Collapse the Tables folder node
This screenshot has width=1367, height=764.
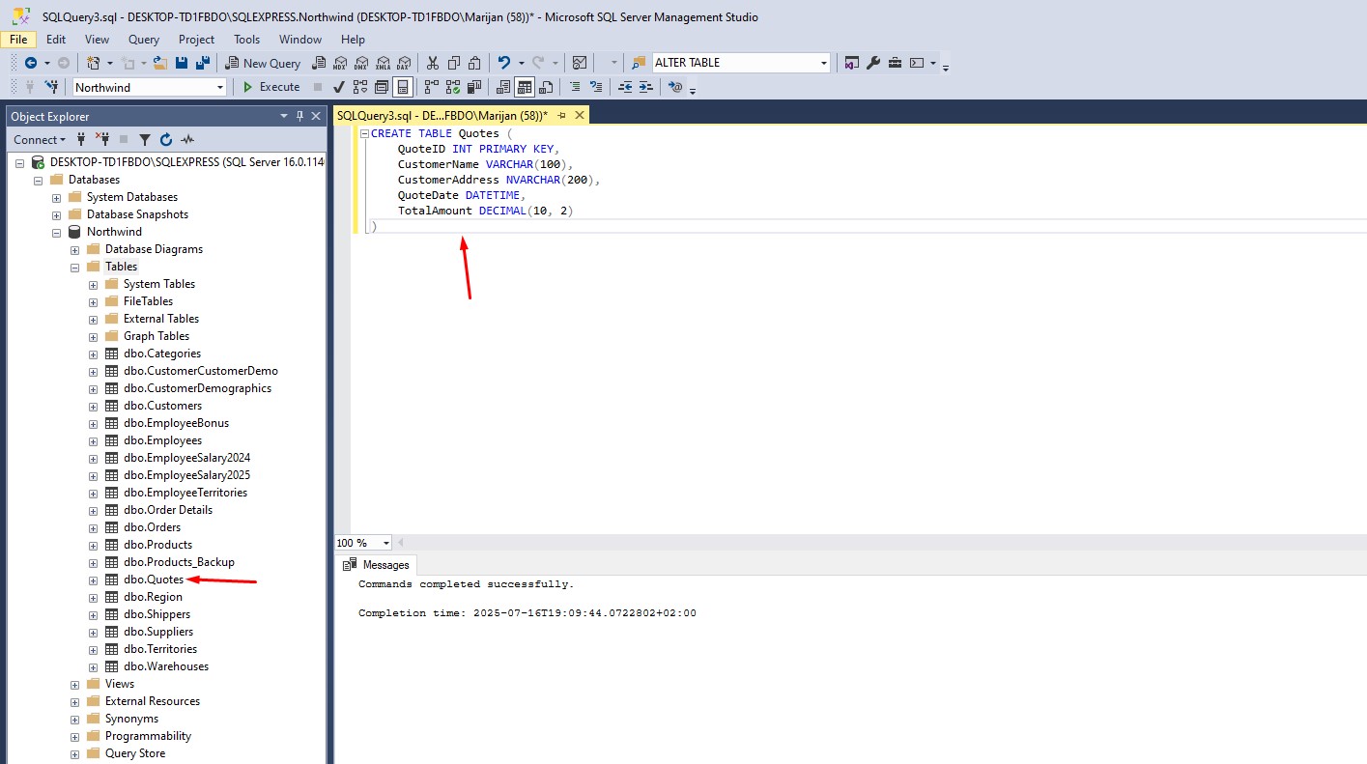[x=74, y=267]
